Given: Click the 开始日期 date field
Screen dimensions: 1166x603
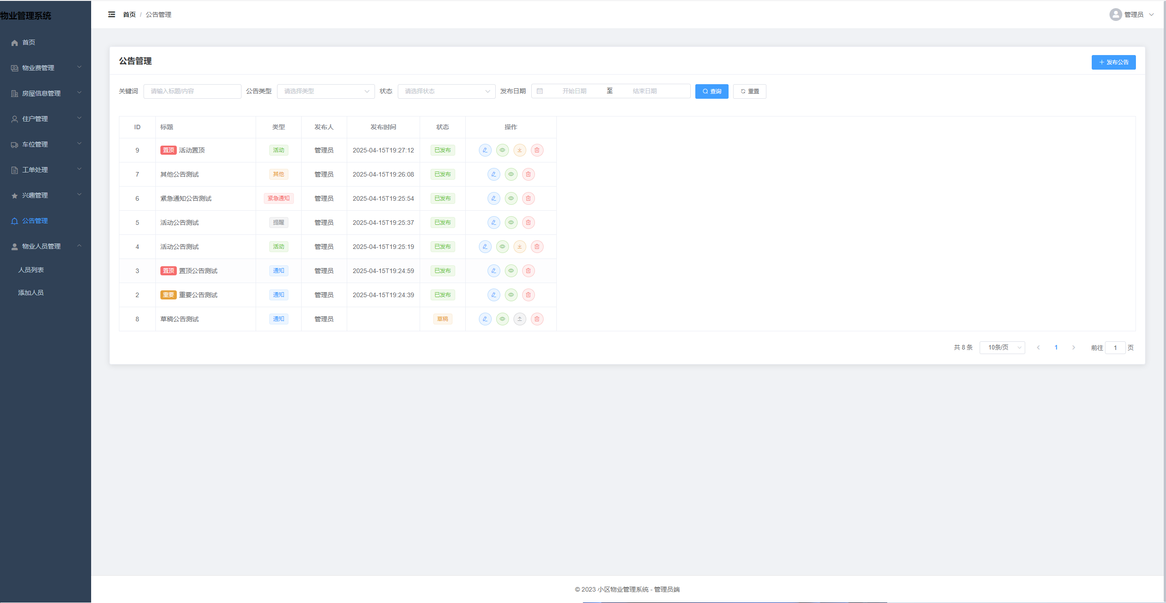Looking at the screenshot, I should tap(574, 91).
